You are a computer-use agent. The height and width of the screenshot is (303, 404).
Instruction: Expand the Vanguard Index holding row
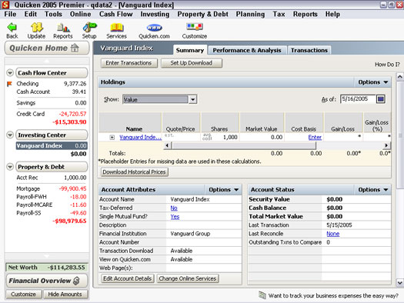click(x=112, y=138)
